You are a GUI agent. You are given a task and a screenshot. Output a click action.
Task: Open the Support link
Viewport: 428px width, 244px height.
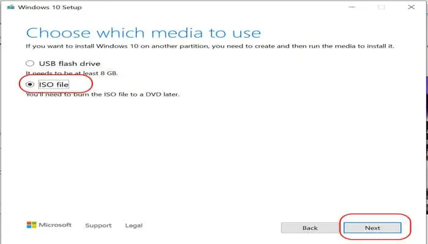click(x=98, y=226)
